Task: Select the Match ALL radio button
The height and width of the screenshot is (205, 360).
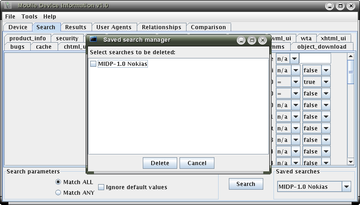Action: point(58,182)
